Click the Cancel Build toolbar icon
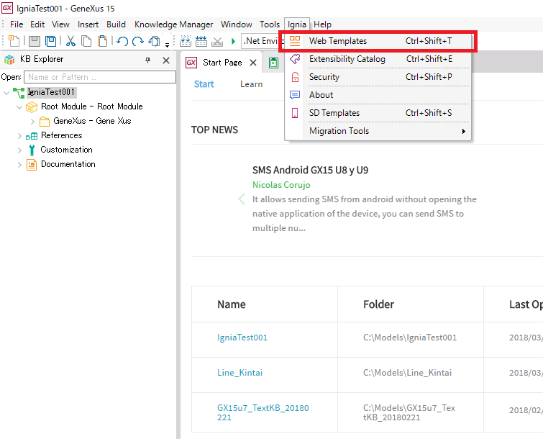The image size is (543, 439). 217,42
